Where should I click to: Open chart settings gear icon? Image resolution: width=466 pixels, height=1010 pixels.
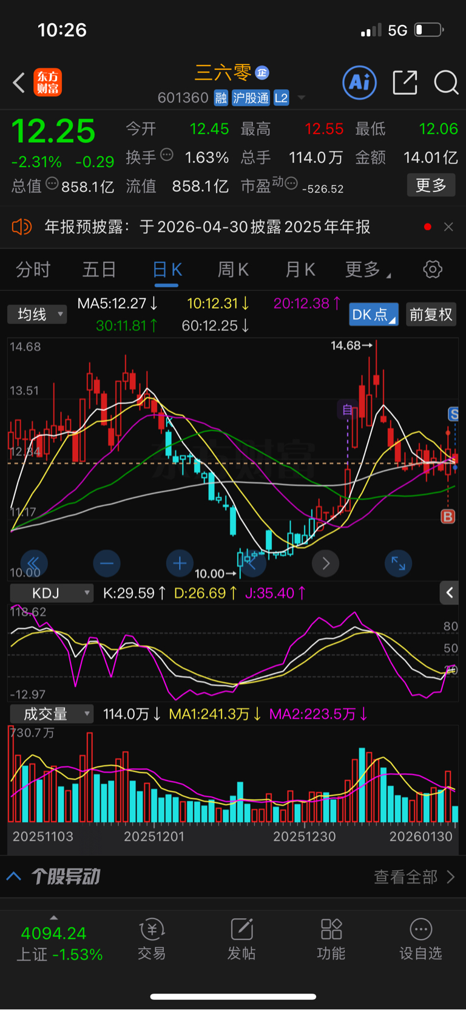[x=433, y=269]
